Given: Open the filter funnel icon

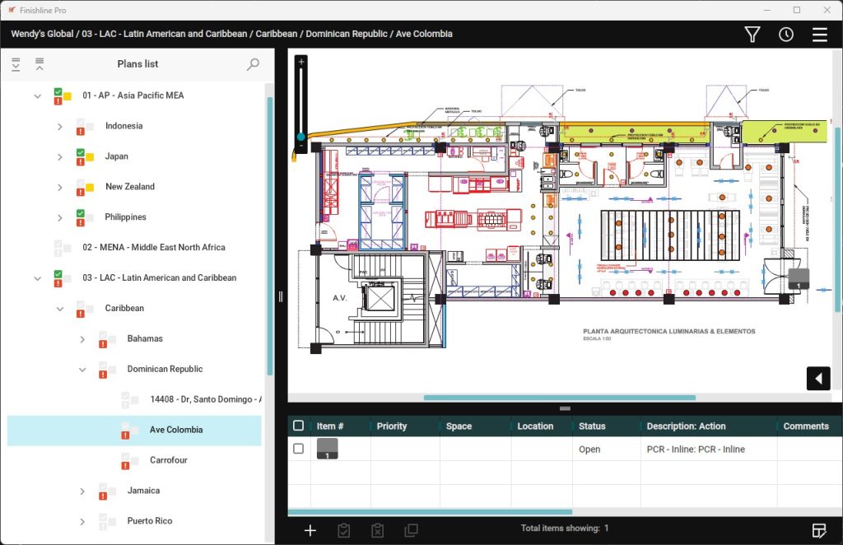Looking at the screenshot, I should coord(752,35).
